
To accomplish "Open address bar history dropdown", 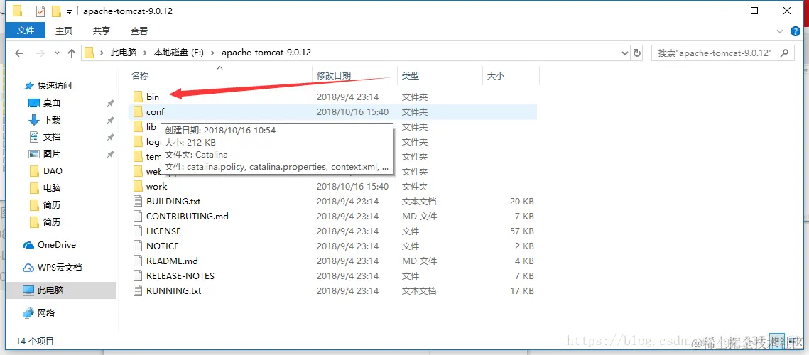I will click(625, 53).
